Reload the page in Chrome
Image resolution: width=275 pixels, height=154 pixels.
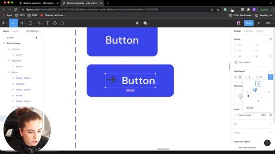[15, 9]
